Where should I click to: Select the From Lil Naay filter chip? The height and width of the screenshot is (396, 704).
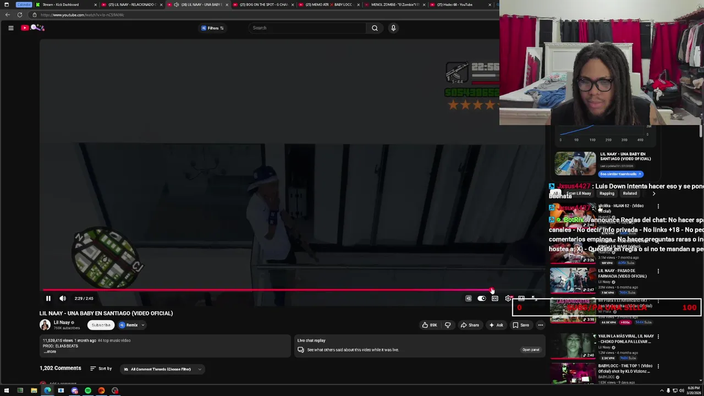click(x=579, y=194)
